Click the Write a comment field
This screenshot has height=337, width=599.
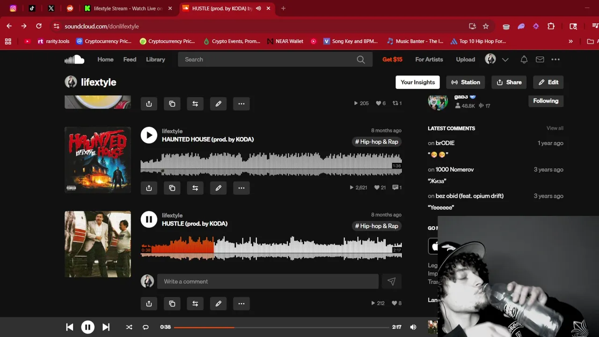(268, 281)
